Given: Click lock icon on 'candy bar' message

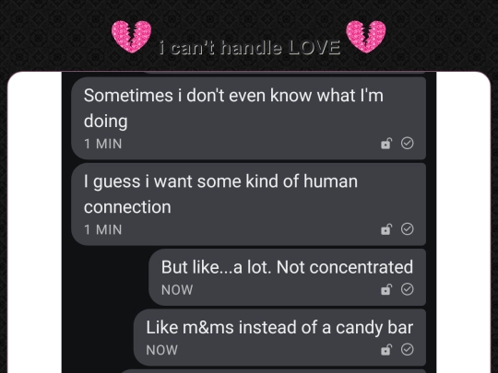Looking at the screenshot, I should 386,350.
